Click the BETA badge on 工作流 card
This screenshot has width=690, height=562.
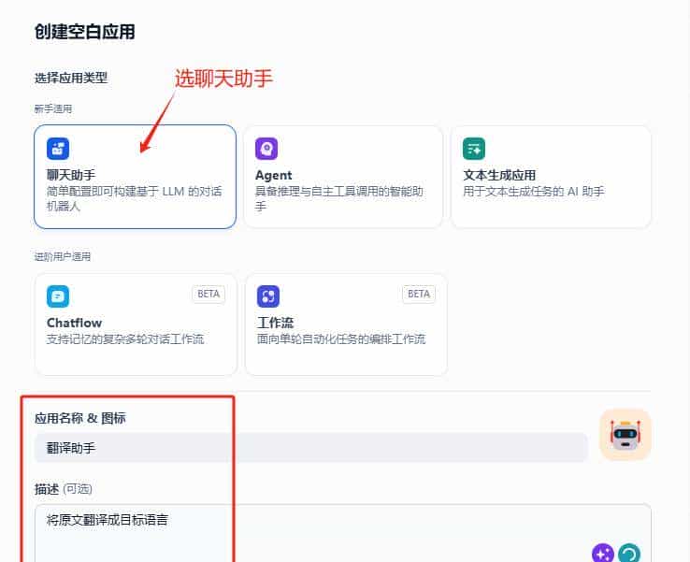tap(419, 294)
